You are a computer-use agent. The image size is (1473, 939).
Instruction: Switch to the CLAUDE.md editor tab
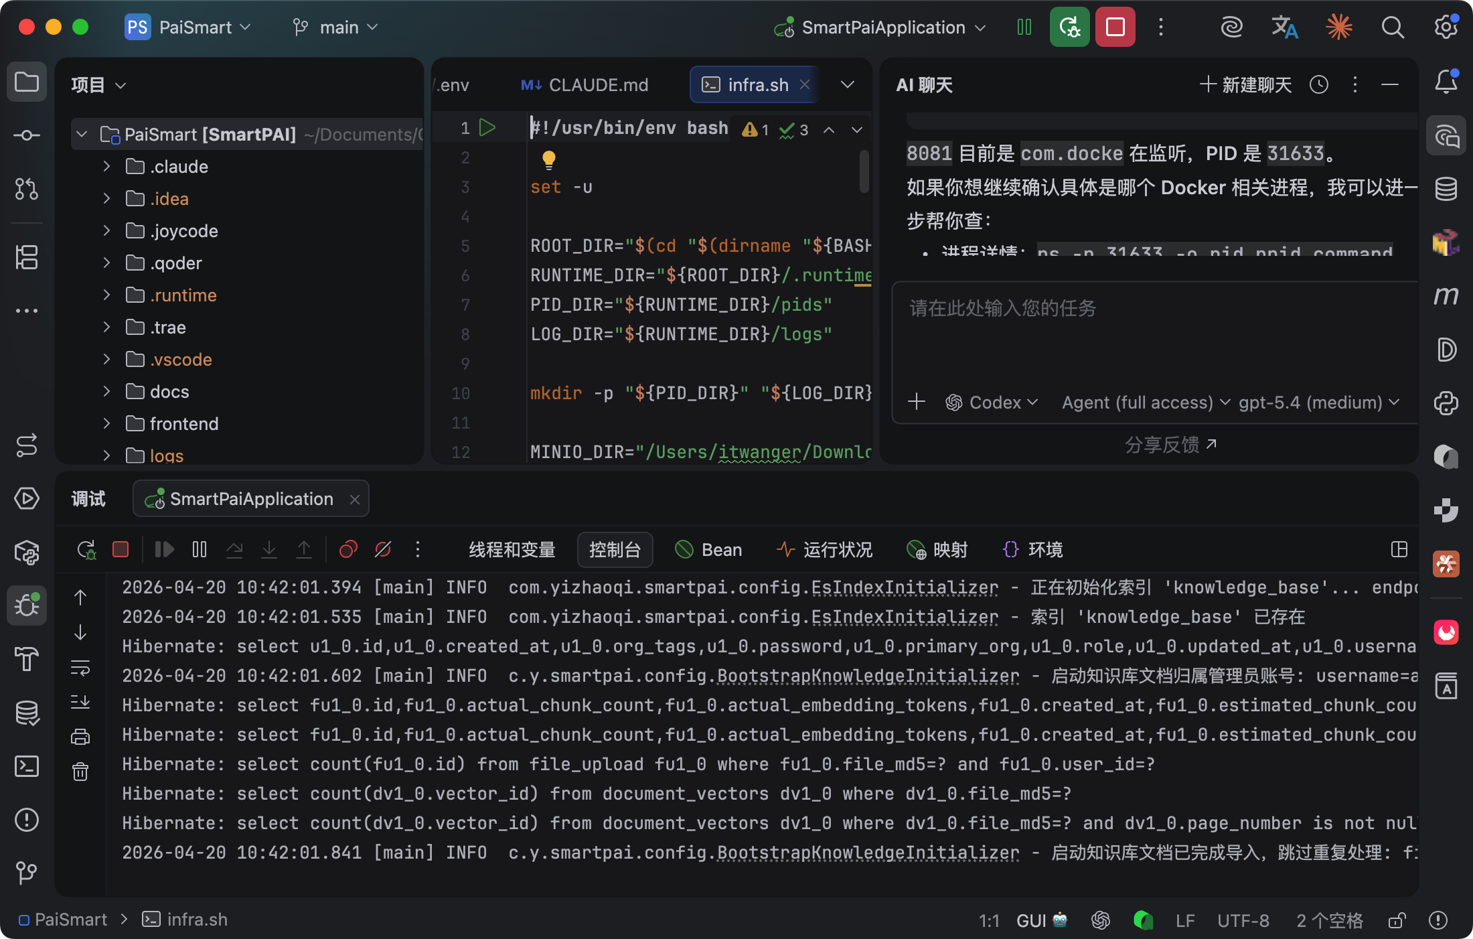(585, 85)
